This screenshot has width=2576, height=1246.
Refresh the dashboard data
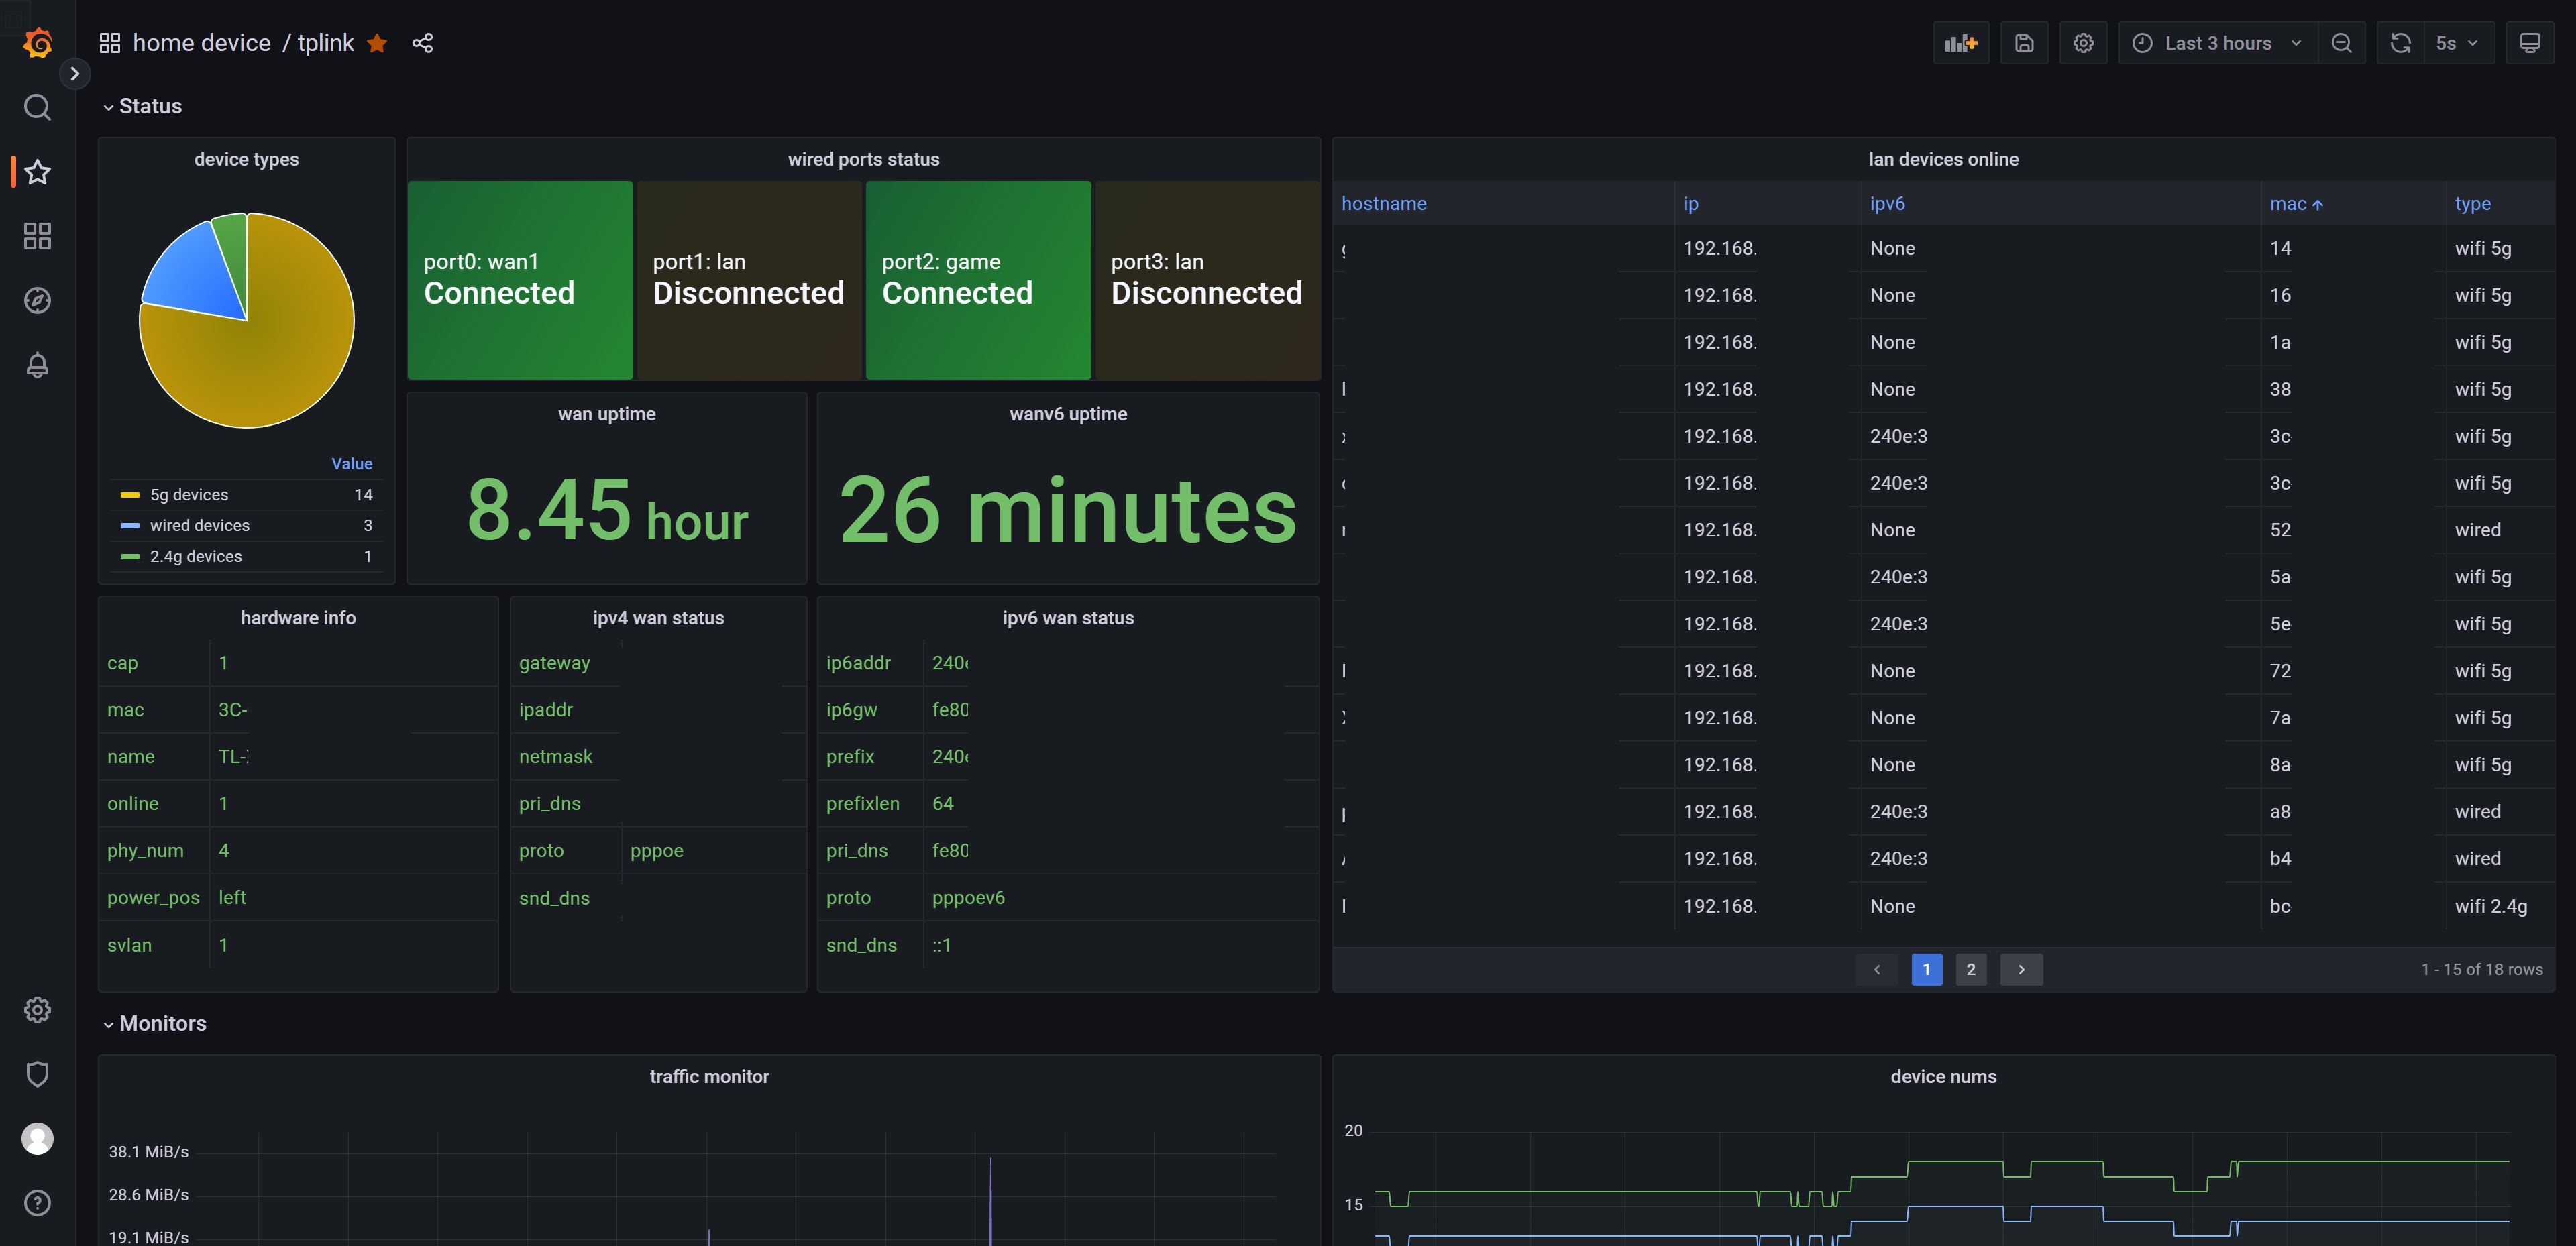coord(2400,43)
